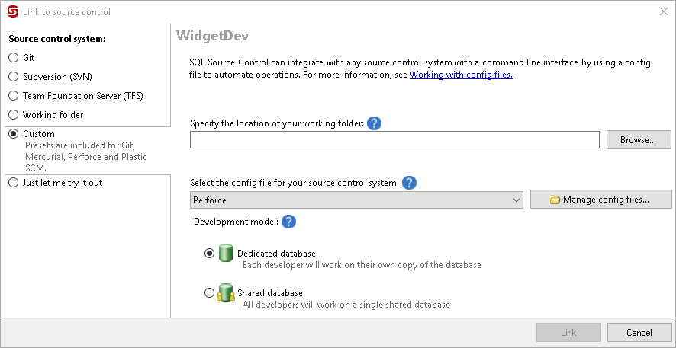Open the Working with config files link
Viewport: 676px width, 348px height.
(x=461, y=75)
